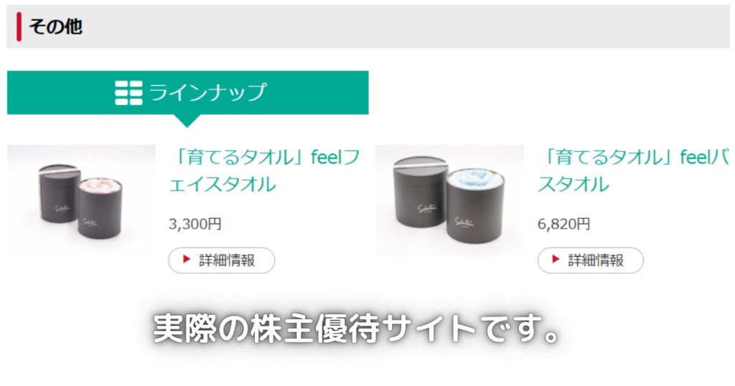This screenshot has height=386, width=735.
Task: Click the 3,300円 price text
Action: click(x=195, y=224)
